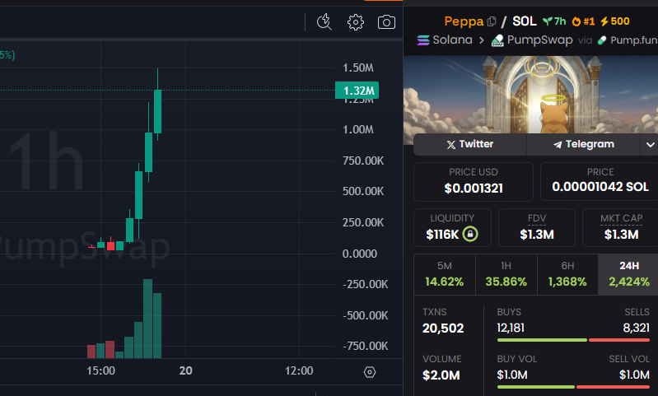658x396 pixels.
Task: Click the SELLS 8,321 value
Action: 637,328
